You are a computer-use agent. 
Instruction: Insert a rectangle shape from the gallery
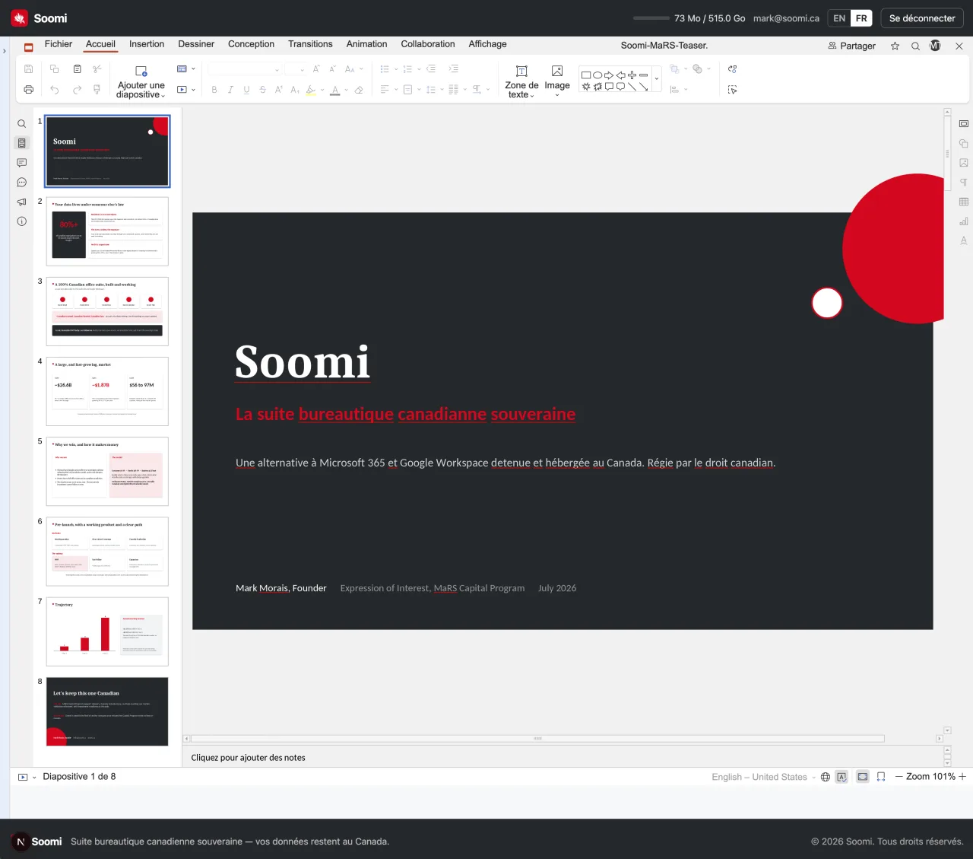586,75
